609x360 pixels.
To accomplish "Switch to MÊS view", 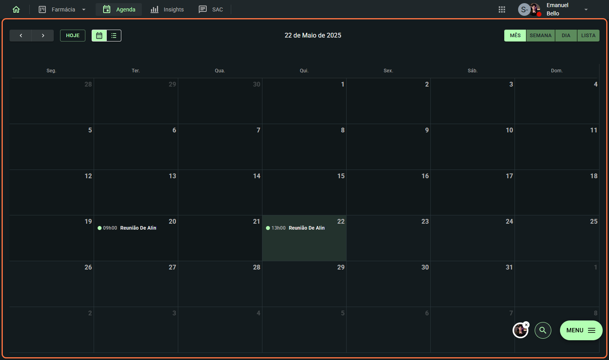I will click(x=515, y=36).
